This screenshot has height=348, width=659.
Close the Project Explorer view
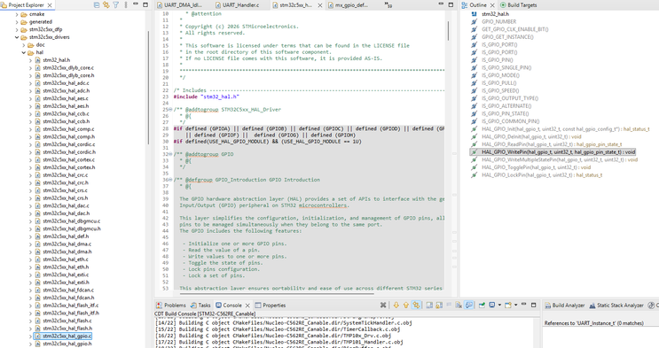click(x=50, y=5)
